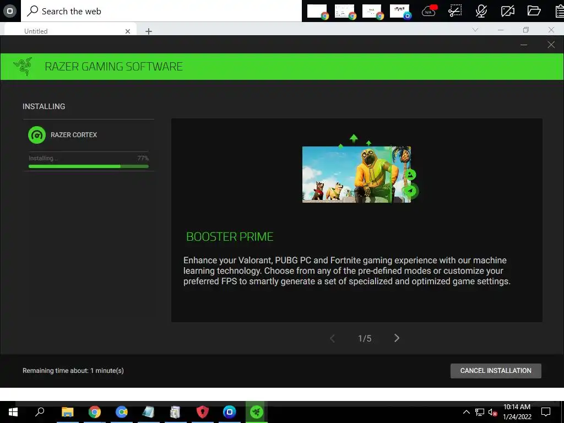Open the Razer installer taskbar icon
The image size is (564, 423).
click(257, 412)
